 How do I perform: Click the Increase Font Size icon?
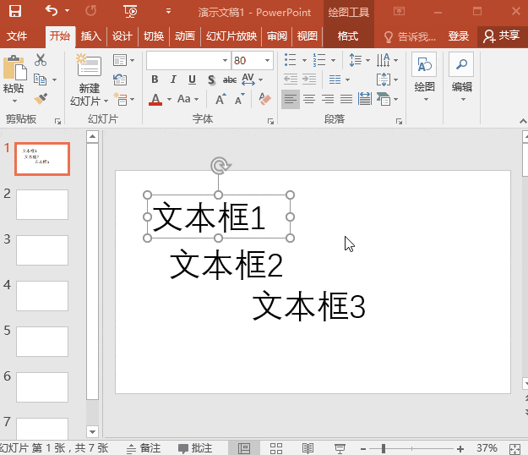point(220,100)
